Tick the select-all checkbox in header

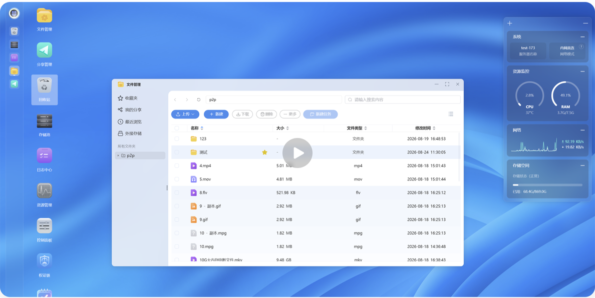(x=176, y=128)
